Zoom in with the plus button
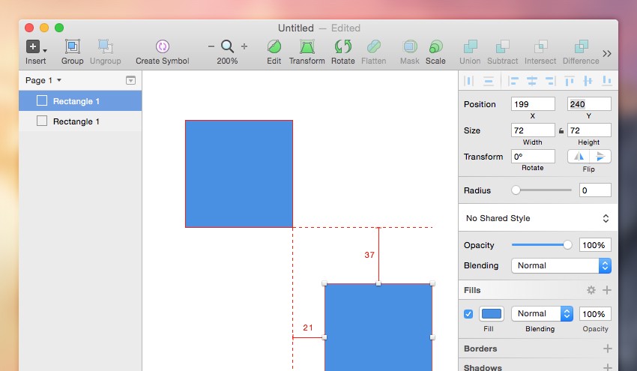Viewport: 637px width, 371px height. click(244, 46)
